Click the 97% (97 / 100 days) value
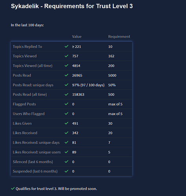The image size is (186, 196). [88, 85]
